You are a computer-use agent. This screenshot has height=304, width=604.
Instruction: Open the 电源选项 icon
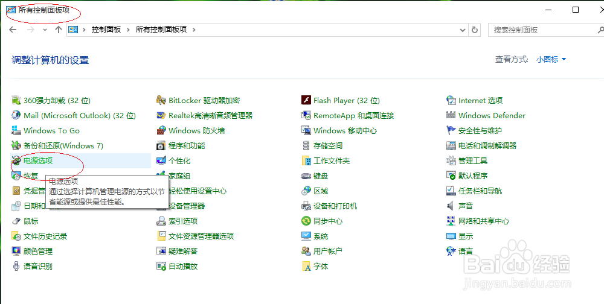pos(16,161)
